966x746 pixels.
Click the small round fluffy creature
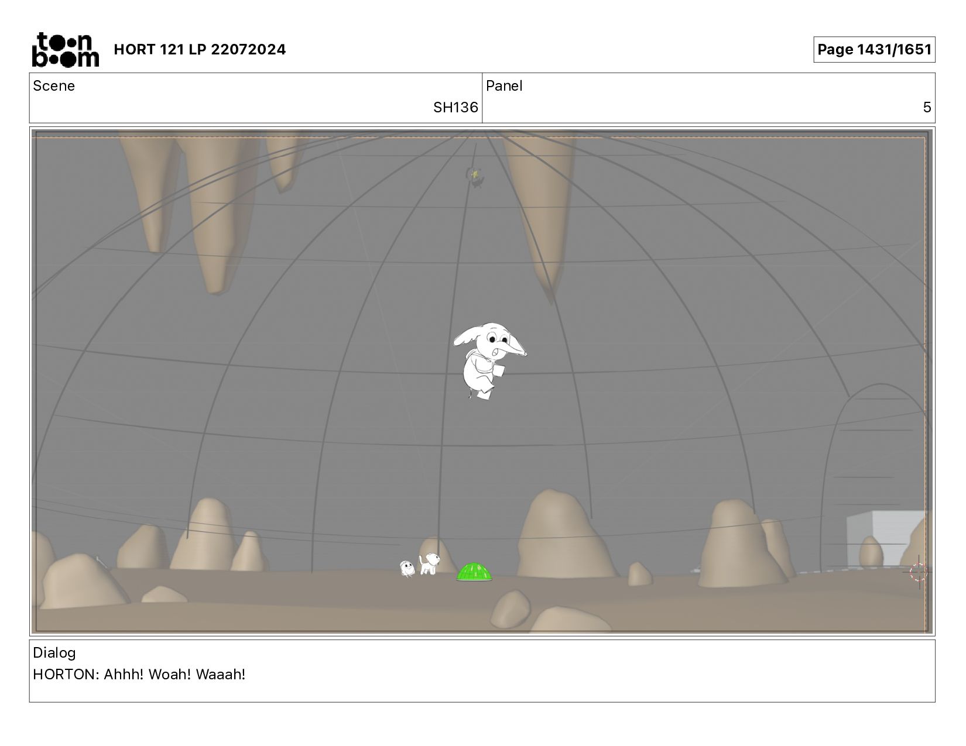click(407, 568)
